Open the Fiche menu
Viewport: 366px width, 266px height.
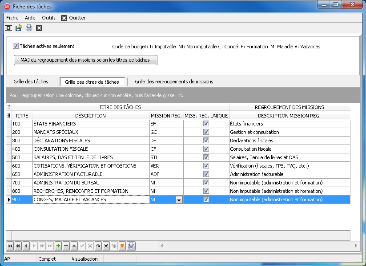(x=12, y=18)
